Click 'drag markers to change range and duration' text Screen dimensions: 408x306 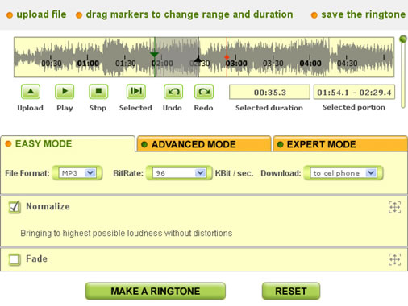189,14
